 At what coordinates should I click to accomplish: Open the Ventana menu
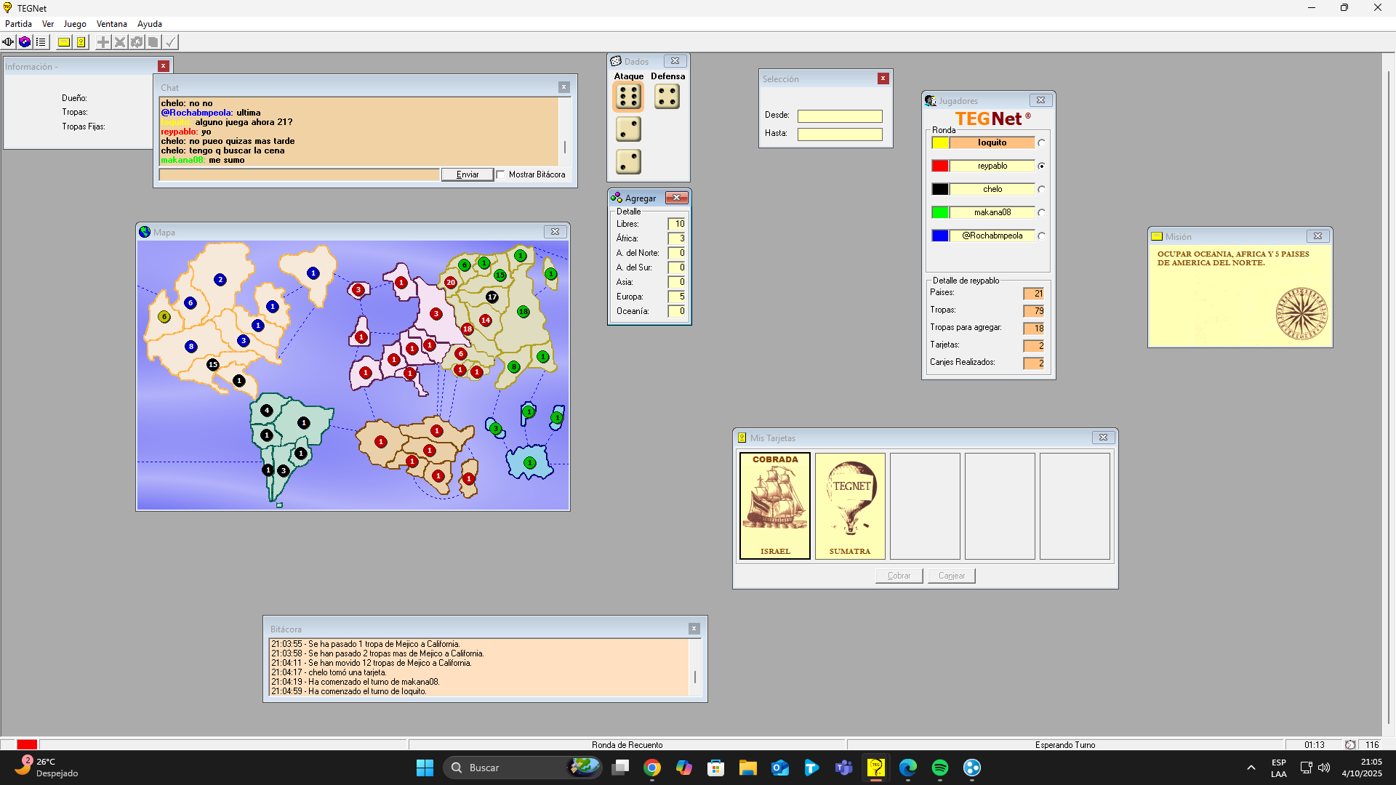click(x=111, y=24)
